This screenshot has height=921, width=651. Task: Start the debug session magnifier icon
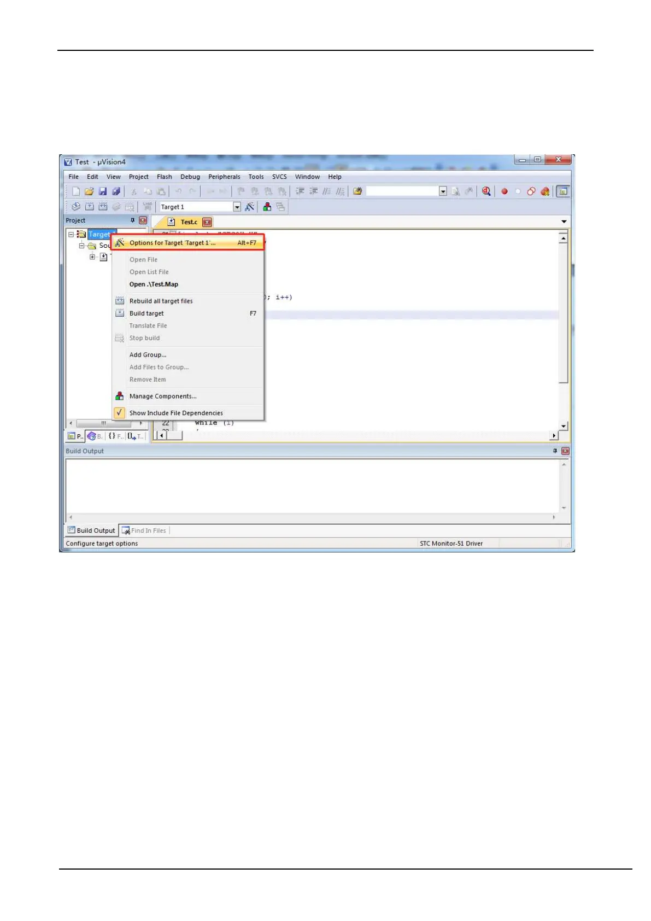[x=486, y=191]
